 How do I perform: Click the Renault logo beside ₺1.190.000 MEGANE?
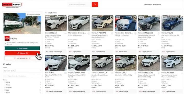[x=112, y=33]
